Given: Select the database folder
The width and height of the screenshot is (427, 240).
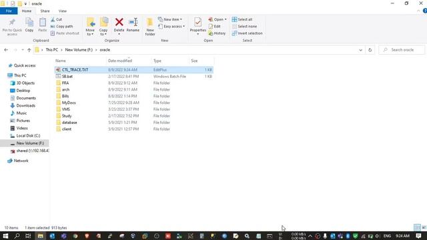Looking at the screenshot, I should pos(133,123).
